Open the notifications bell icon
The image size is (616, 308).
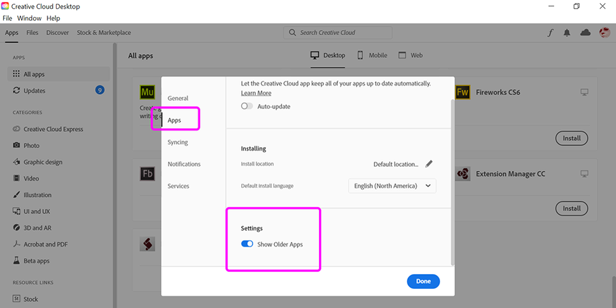[567, 33]
